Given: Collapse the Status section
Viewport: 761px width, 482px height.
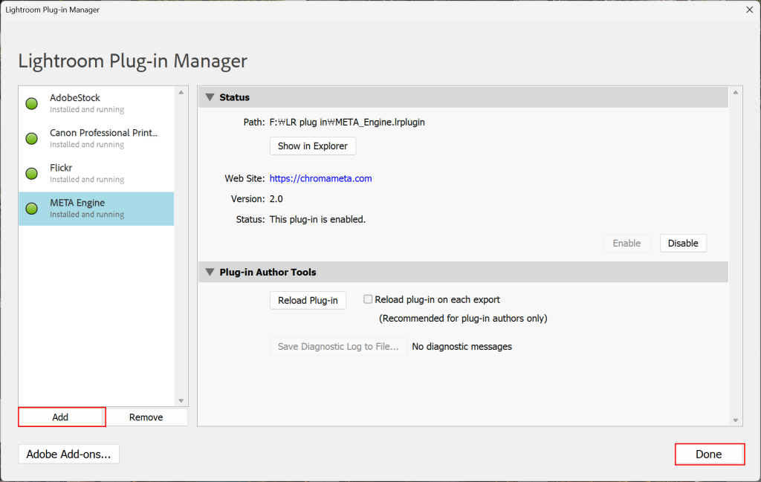Looking at the screenshot, I should click(210, 97).
